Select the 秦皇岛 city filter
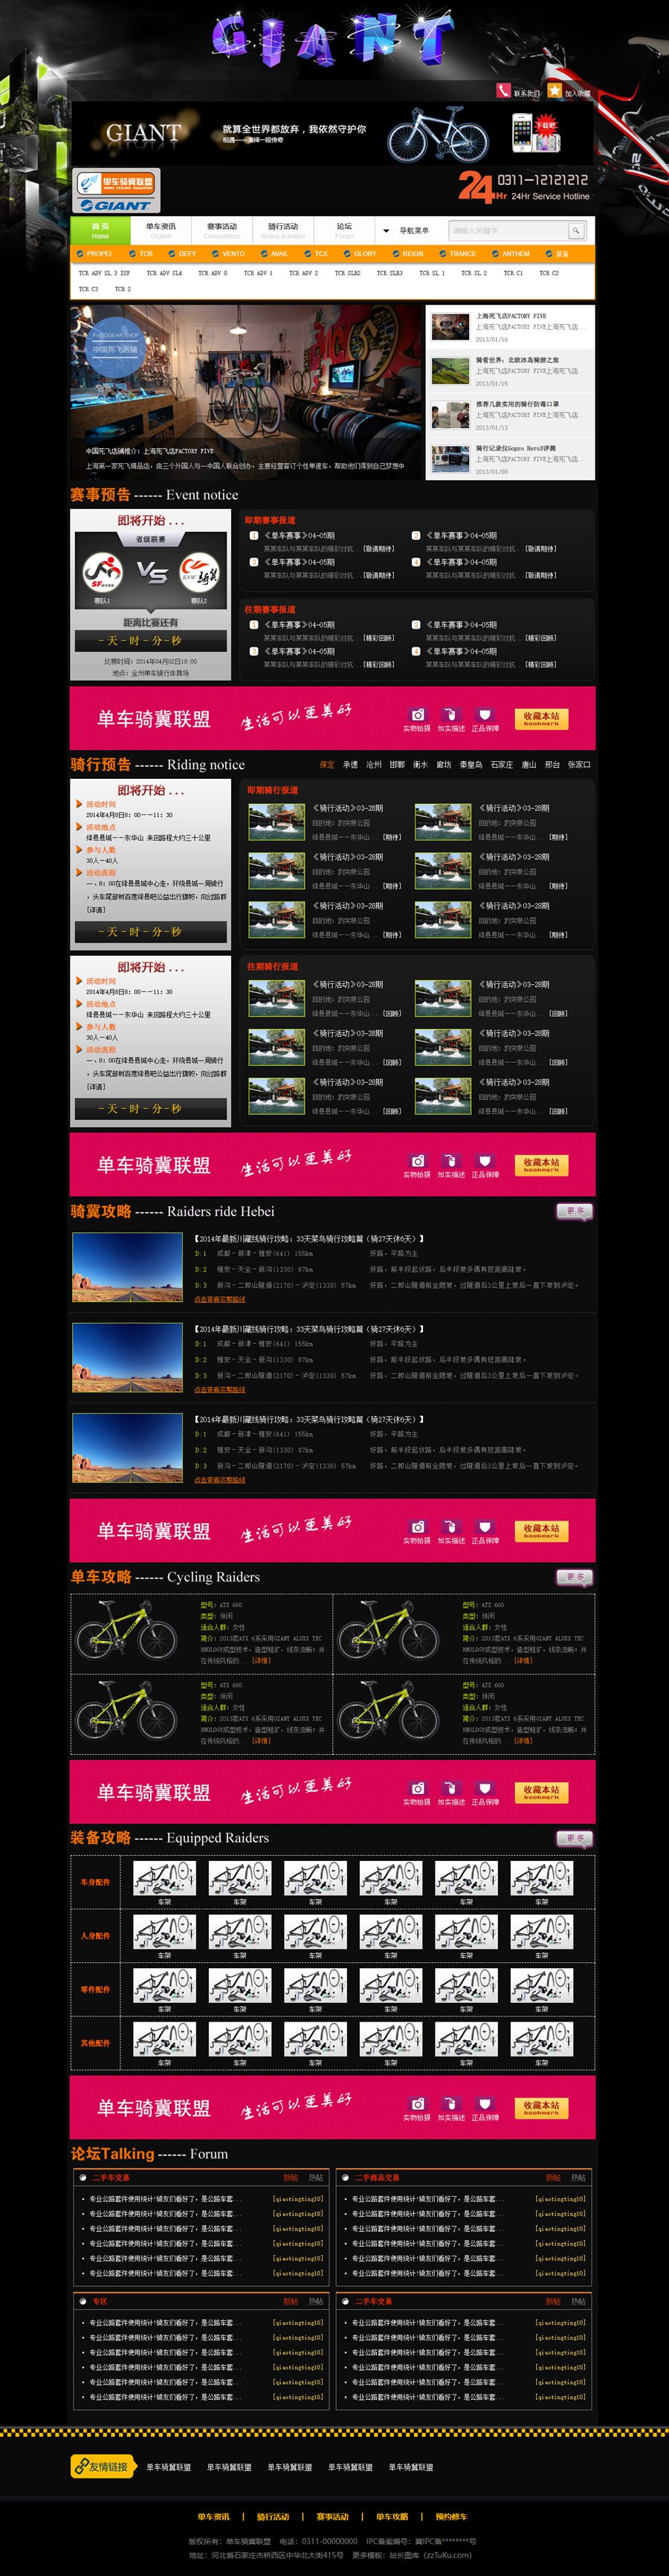 471,765
